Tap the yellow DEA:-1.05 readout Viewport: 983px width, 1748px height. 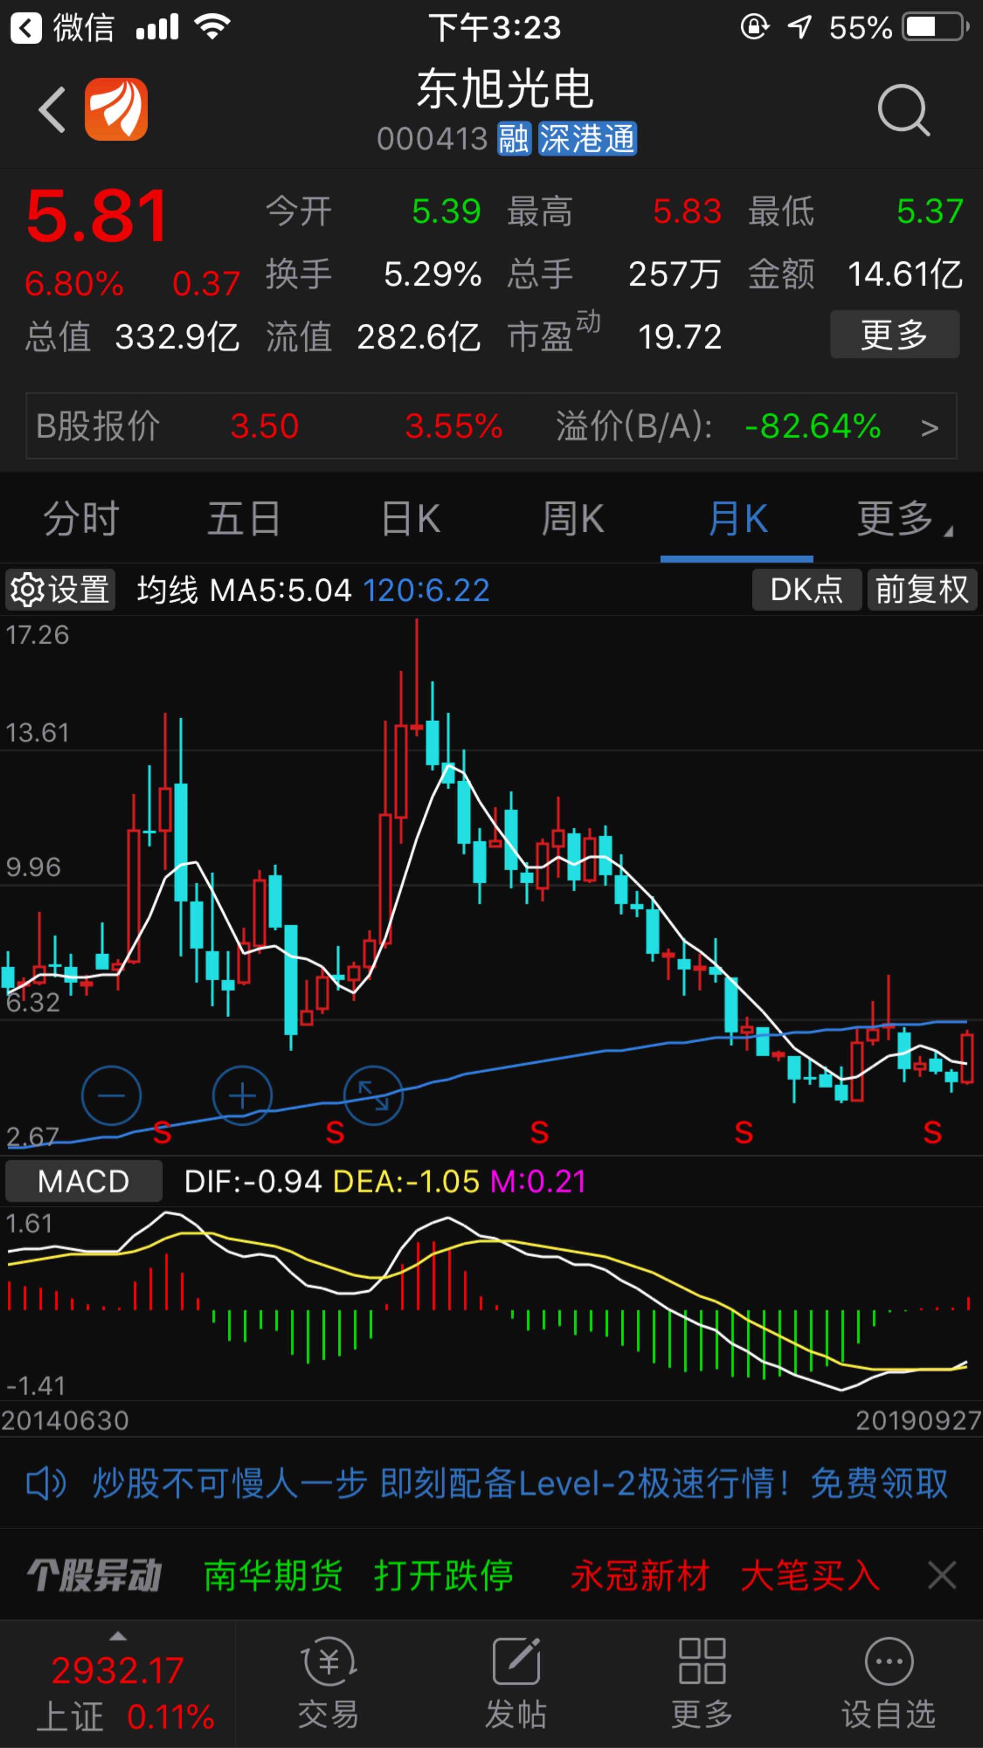(406, 1181)
